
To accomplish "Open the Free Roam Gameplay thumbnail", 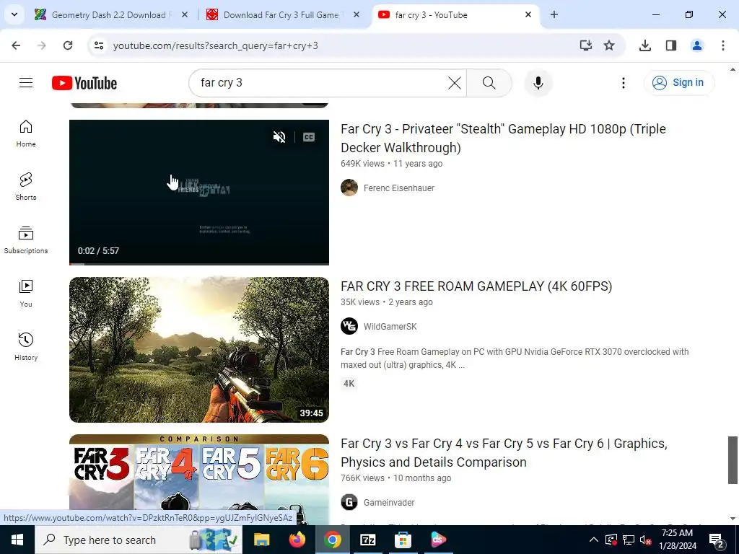I will (x=199, y=350).
